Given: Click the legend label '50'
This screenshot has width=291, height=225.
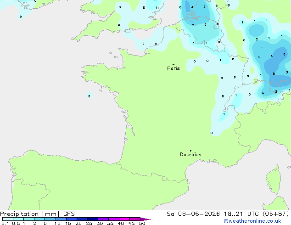Looking at the screenshot, I should (142, 223).
